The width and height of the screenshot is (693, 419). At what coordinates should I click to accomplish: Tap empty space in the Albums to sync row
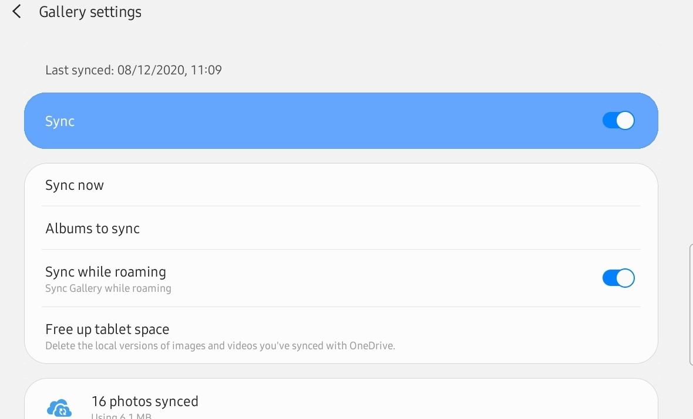(389, 228)
